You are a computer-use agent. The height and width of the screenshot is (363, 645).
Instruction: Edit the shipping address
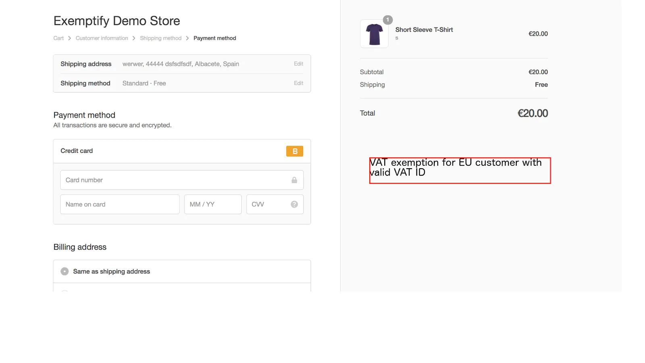[298, 64]
